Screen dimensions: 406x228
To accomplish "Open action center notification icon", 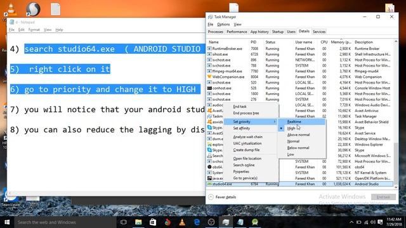I will click(380, 222).
